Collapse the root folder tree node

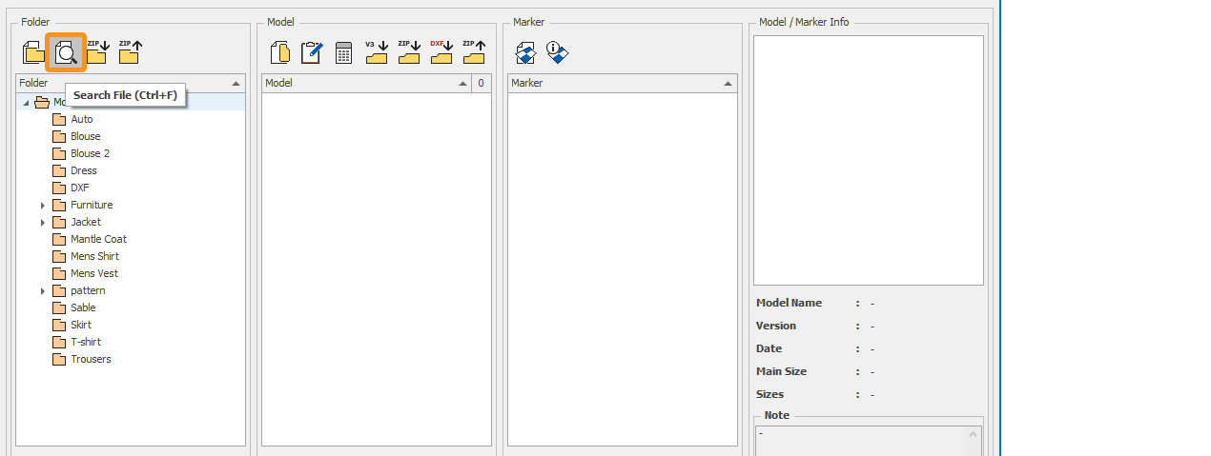[x=26, y=103]
